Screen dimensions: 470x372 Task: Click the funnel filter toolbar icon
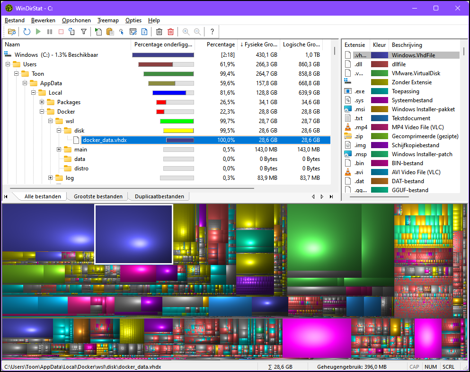(84, 32)
